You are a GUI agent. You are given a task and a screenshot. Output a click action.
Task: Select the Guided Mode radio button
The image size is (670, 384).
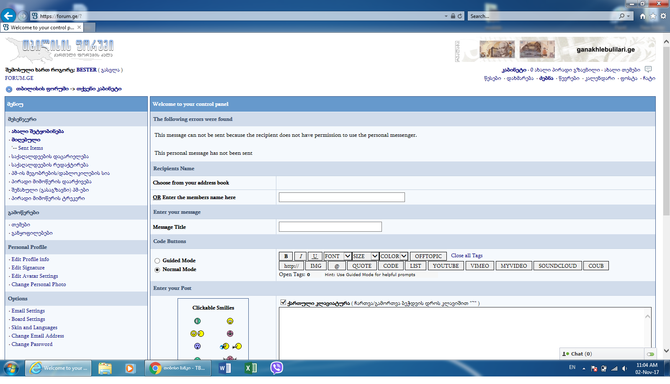[x=157, y=261]
